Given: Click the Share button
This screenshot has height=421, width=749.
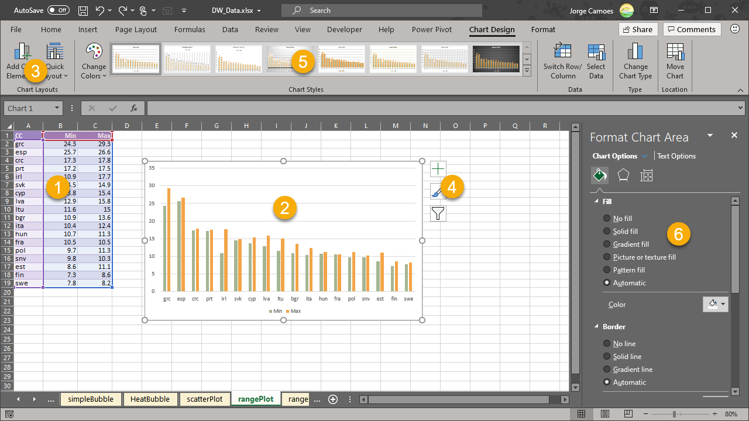Looking at the screenshot, I should click(638, 29).
